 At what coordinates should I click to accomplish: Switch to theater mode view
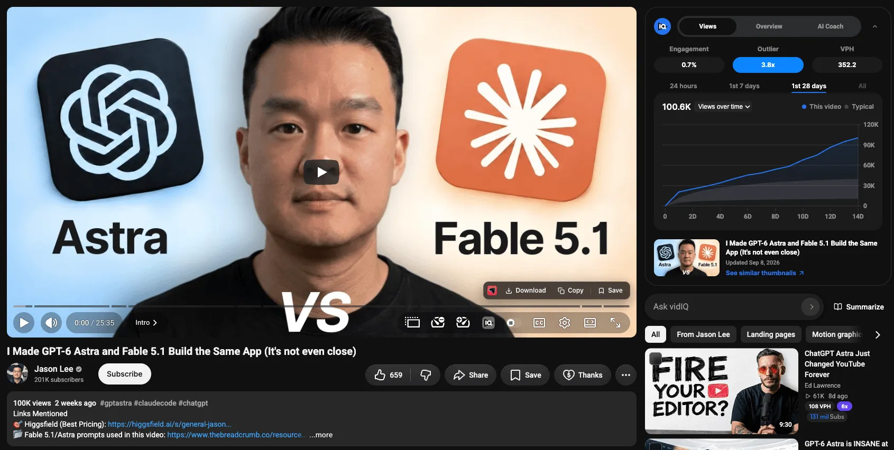click(x=590, y=323)
